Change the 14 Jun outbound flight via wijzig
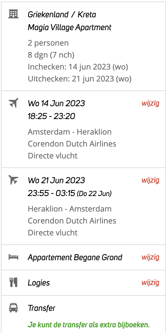166x333 pixels. point(150,104)
